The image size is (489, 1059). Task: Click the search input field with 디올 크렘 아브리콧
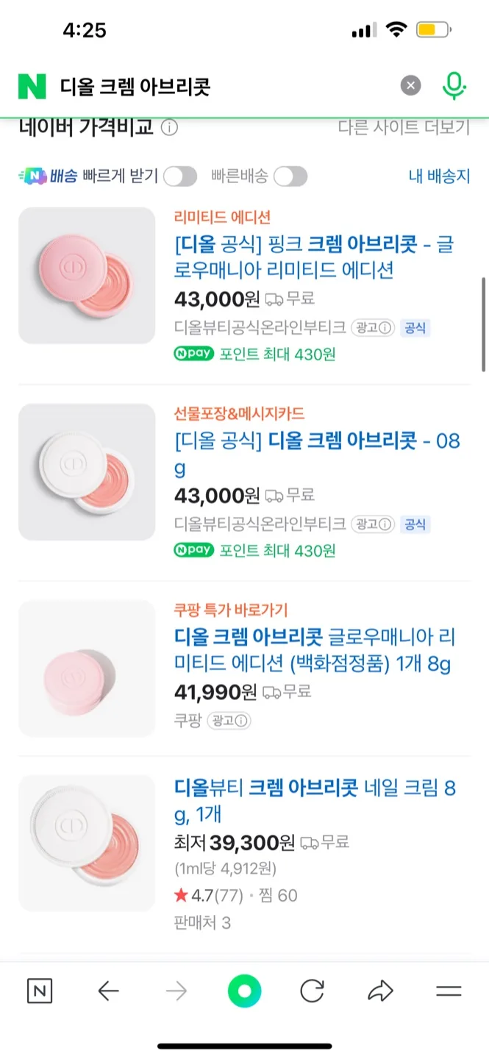[221, 86]
